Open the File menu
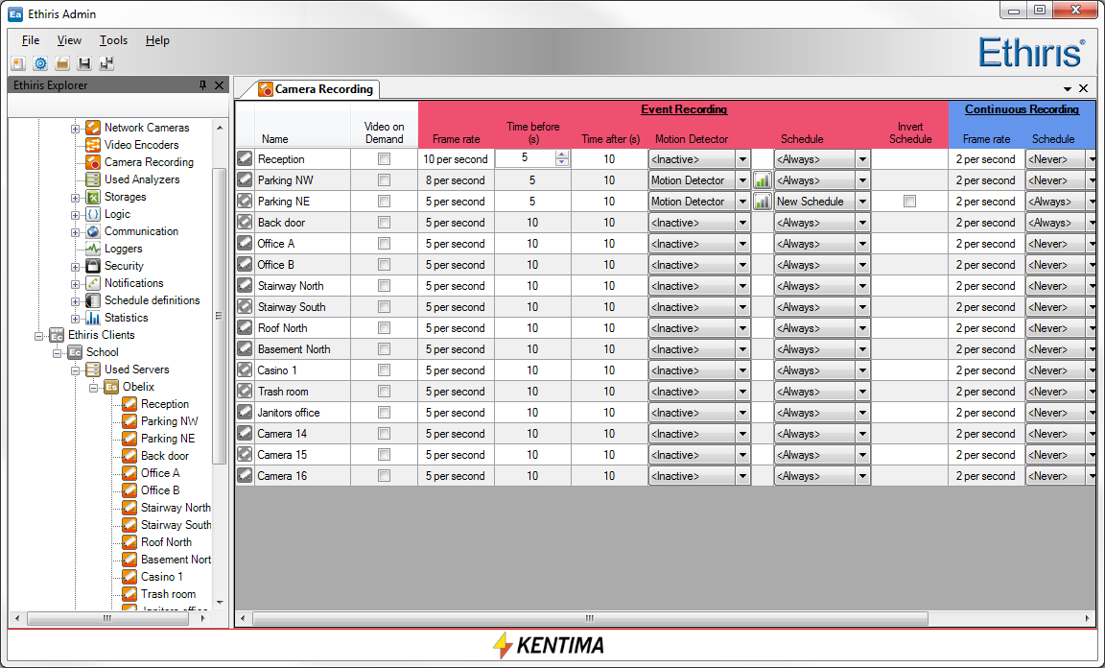The image size is (1105, 668). pyautogui.click(x=31, y=40)
